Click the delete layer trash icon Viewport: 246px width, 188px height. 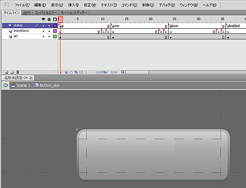click(17, 72)
